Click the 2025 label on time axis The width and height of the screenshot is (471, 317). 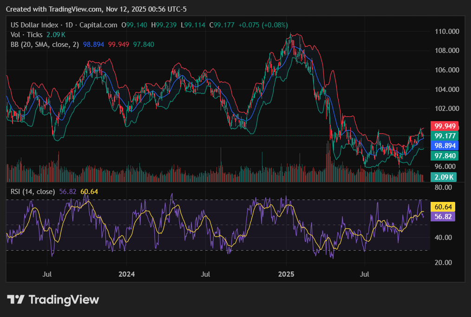(x=286, y=274)
